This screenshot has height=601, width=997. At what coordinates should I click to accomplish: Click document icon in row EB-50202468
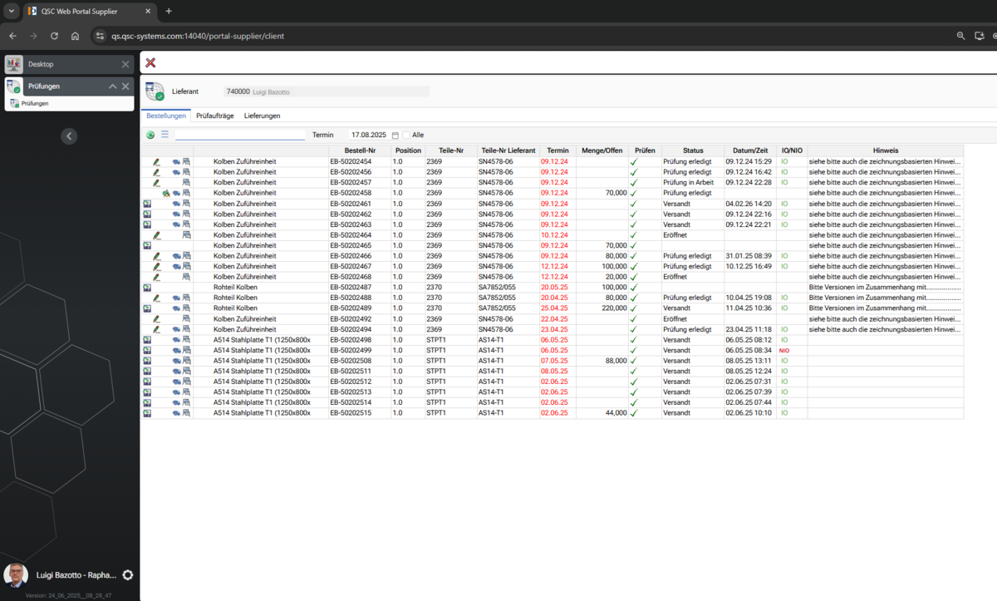(x=186, y=277)
